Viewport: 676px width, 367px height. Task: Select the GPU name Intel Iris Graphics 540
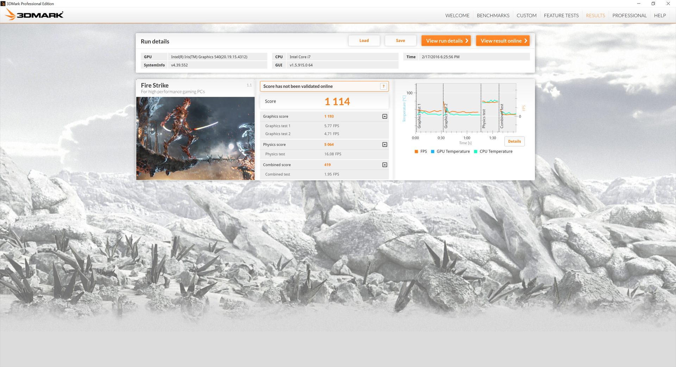(209, 57)
